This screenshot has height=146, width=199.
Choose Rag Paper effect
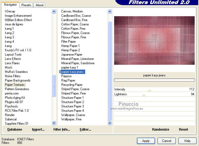(68, 80)
